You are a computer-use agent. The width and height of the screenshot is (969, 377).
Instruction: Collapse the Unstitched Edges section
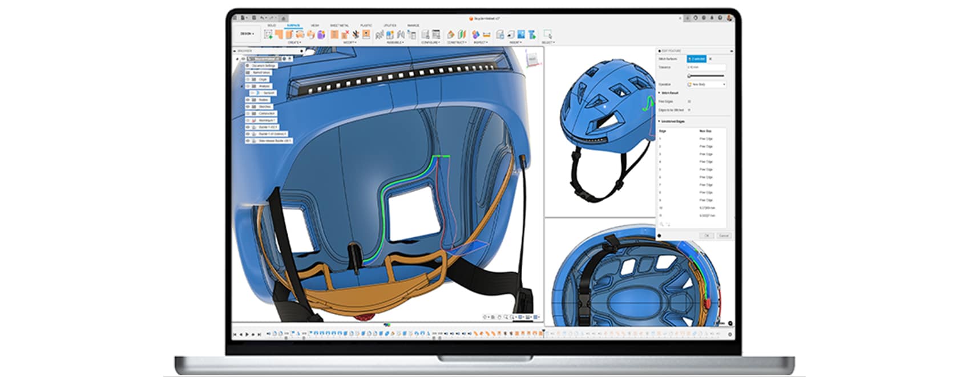659,121
